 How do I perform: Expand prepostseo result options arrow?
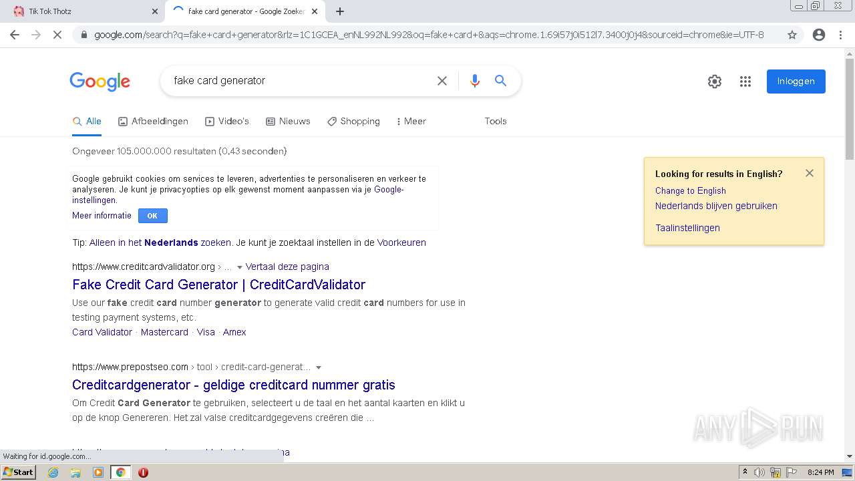click(x=319, y=367)
